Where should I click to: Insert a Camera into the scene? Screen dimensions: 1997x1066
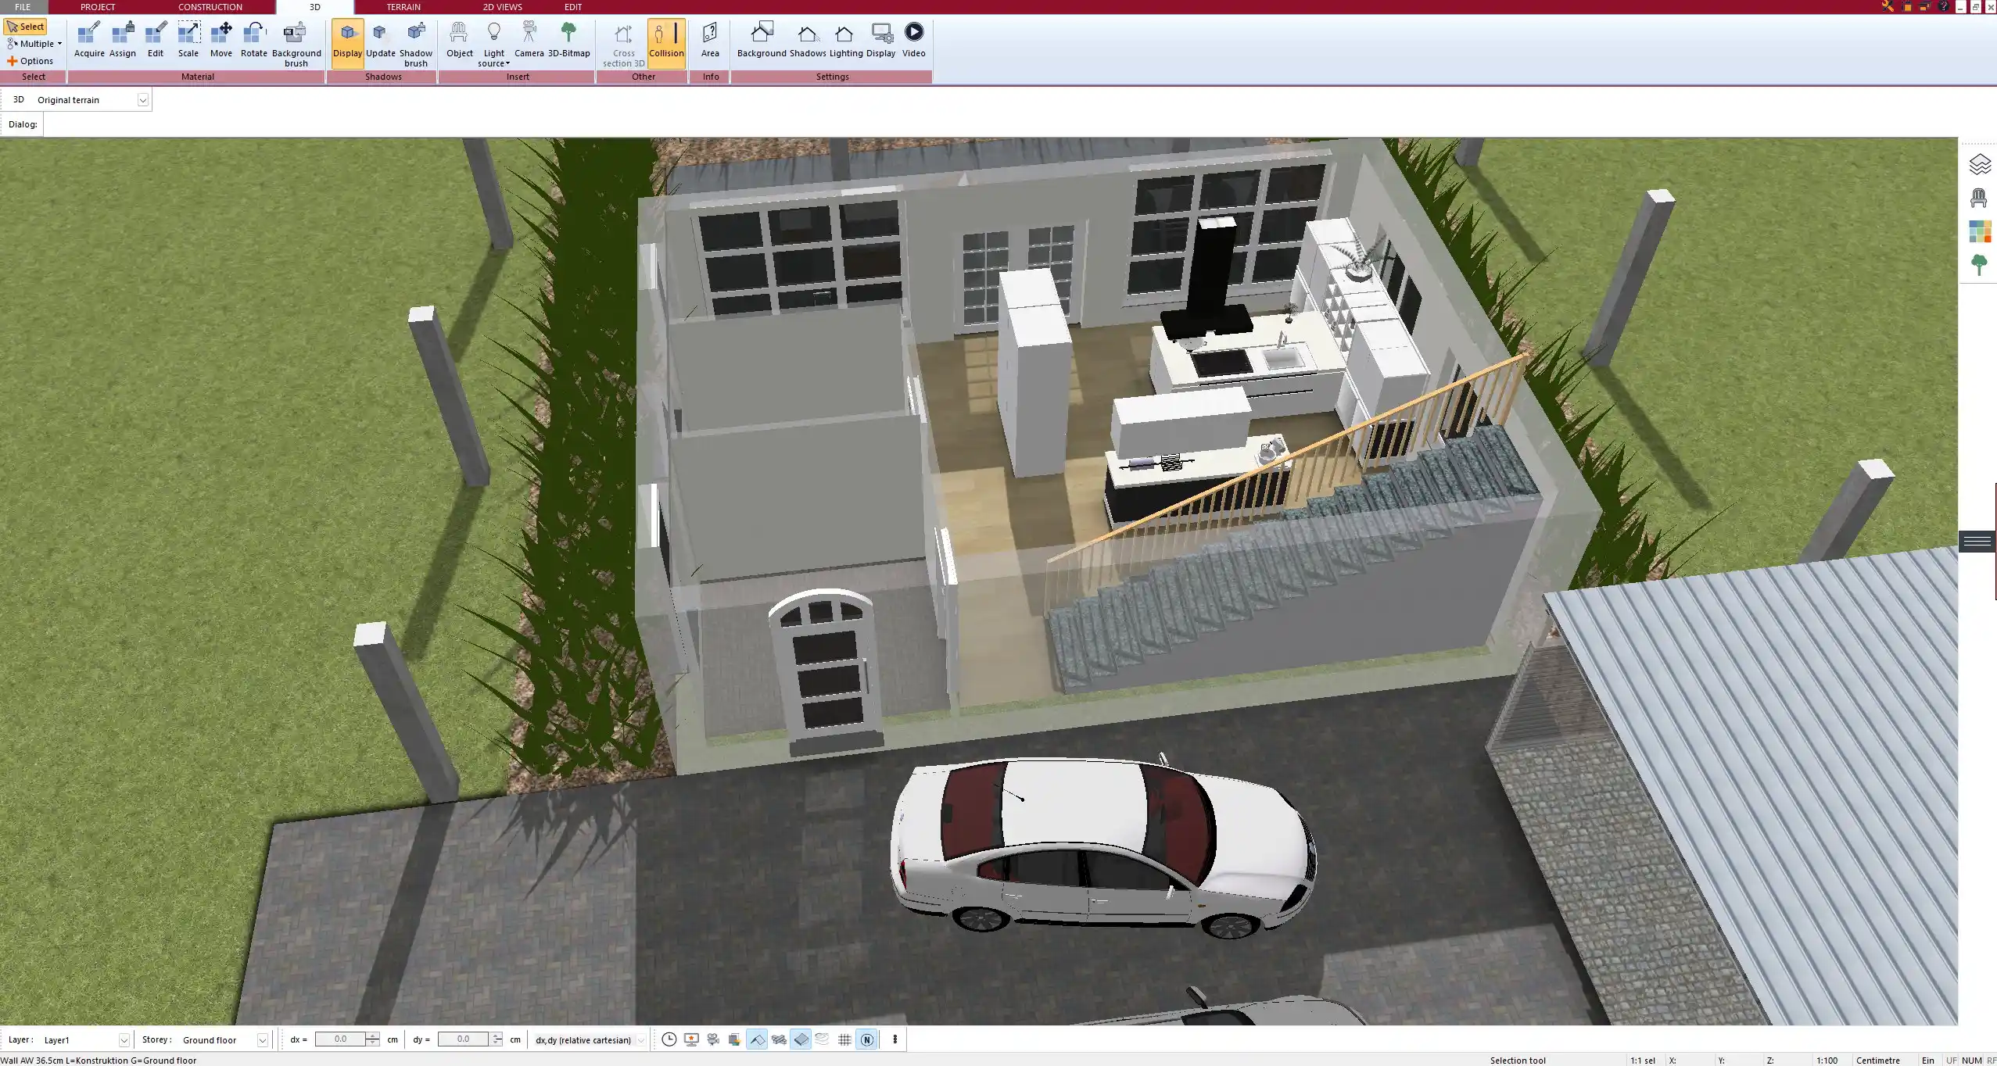(x=529, y=39)
